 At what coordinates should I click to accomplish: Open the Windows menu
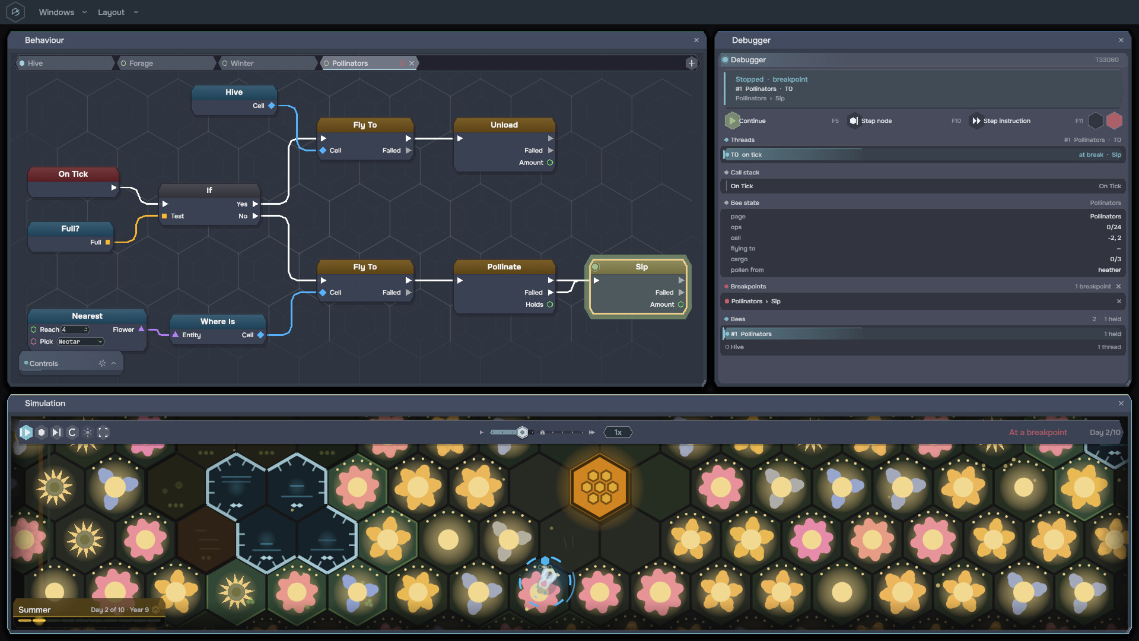[x=62, y=12]
